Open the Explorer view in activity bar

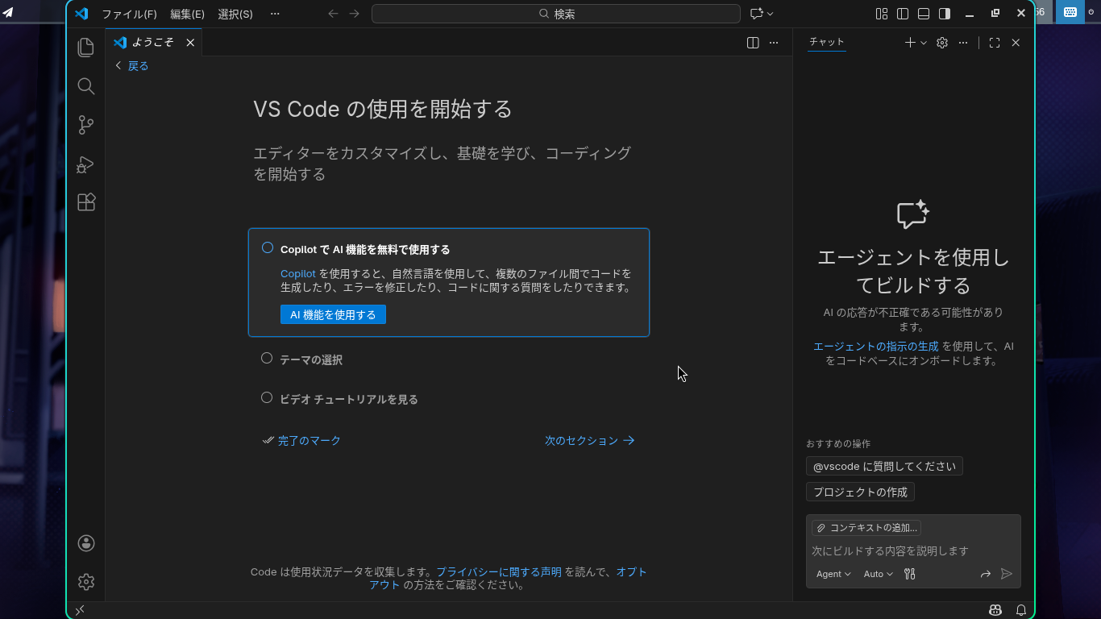pyautogui.click(x=86, y=48)
